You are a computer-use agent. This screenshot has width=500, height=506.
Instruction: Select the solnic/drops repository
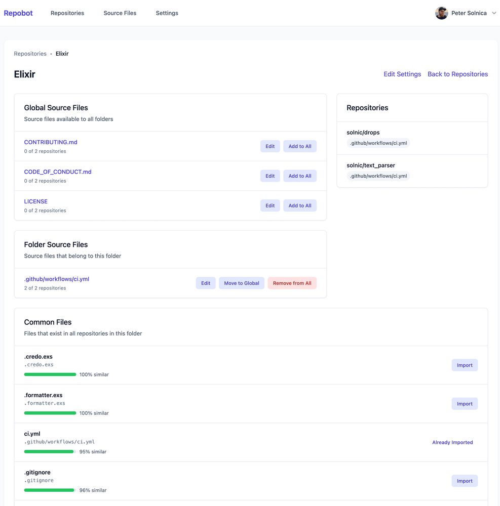click(x=363, y=132)
